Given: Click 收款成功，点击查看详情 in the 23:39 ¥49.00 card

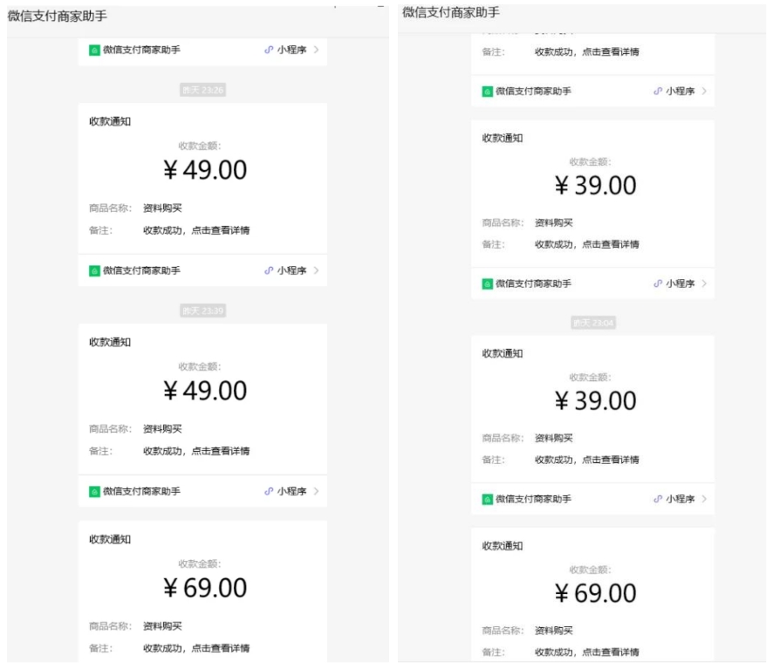Looking at the screenshot, I should [196, 451].
